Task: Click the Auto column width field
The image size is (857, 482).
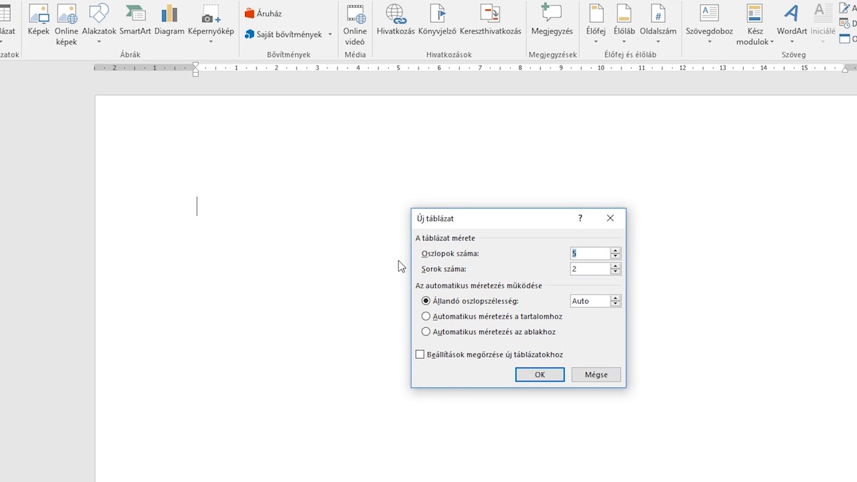Action: [590, 301]
